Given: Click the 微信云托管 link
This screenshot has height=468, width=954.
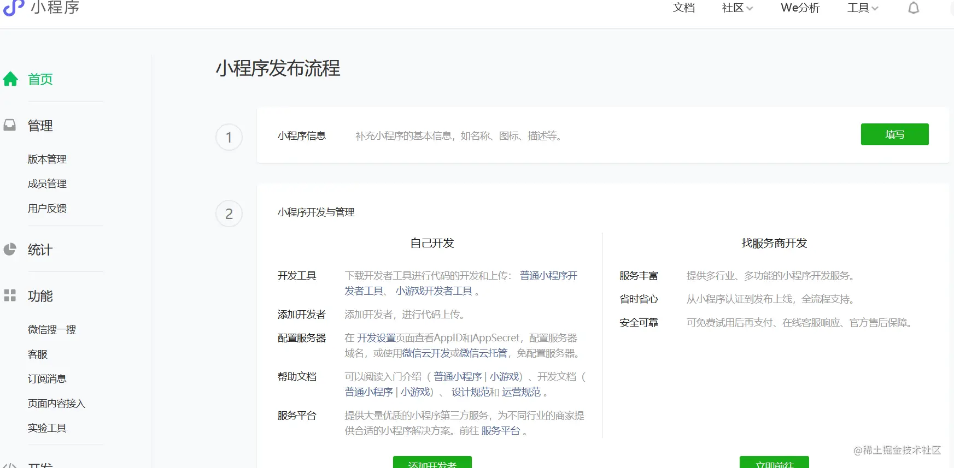Looking at the screenshot, I should [x=483, y=353].
